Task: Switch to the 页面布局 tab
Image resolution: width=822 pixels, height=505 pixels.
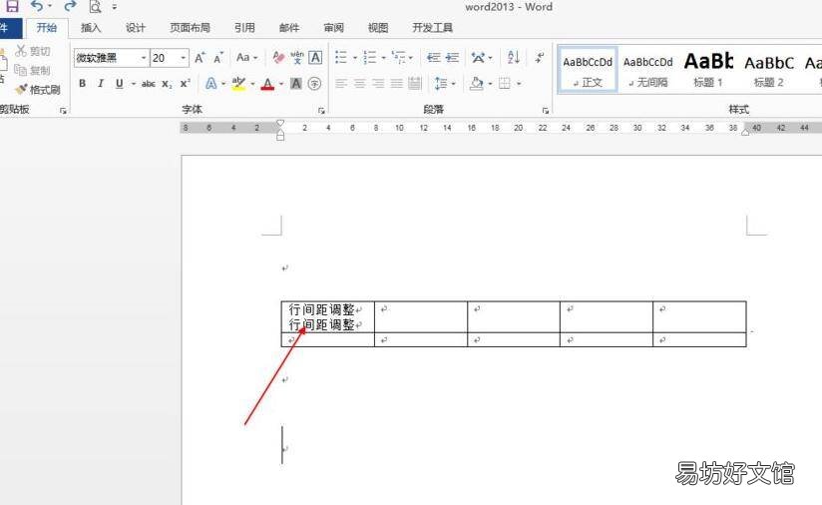Action: click(190, 28)
